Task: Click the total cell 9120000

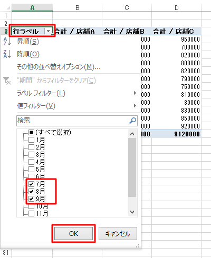Action: click(x=177, y=134)
